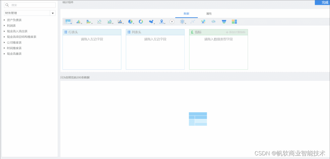The width and height of the screenshot is (330, 159).
Task: Select the treemap chart icon
Action: pyautogui.click(x=234, y=22)
